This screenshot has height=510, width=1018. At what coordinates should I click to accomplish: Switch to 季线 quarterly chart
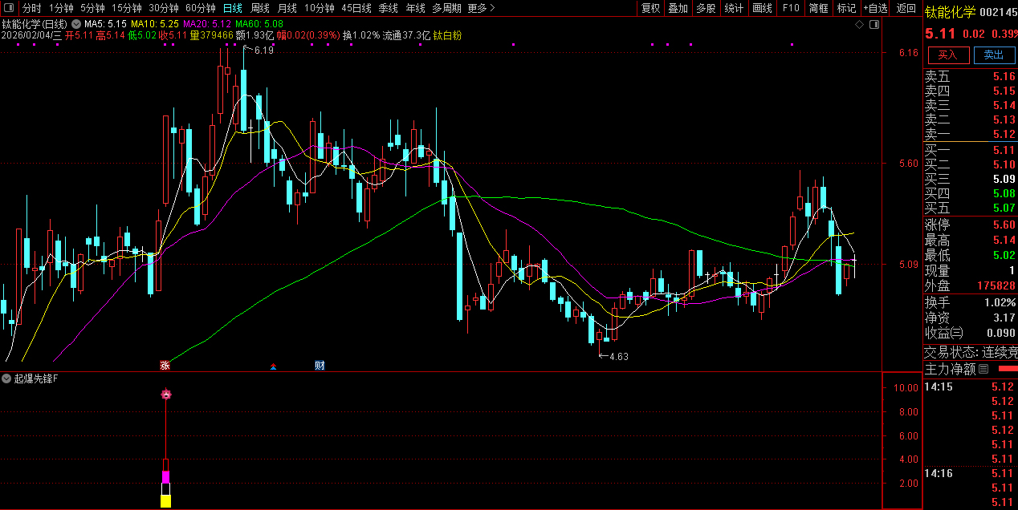389,8
